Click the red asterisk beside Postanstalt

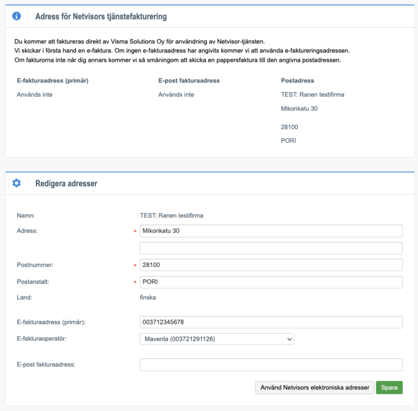(x=135, y=282)
